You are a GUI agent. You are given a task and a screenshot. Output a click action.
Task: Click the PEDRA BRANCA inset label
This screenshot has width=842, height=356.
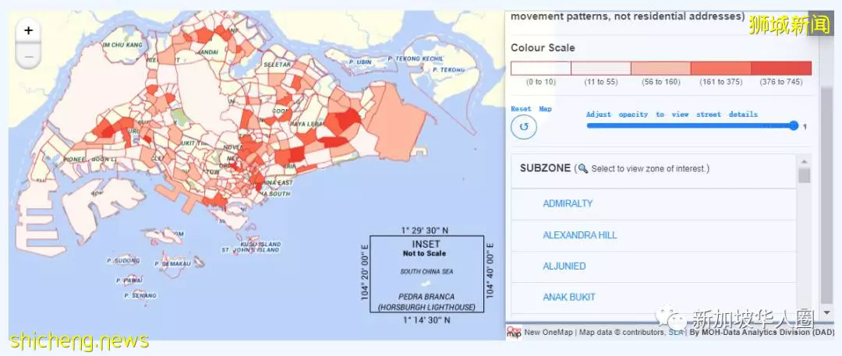426,296
